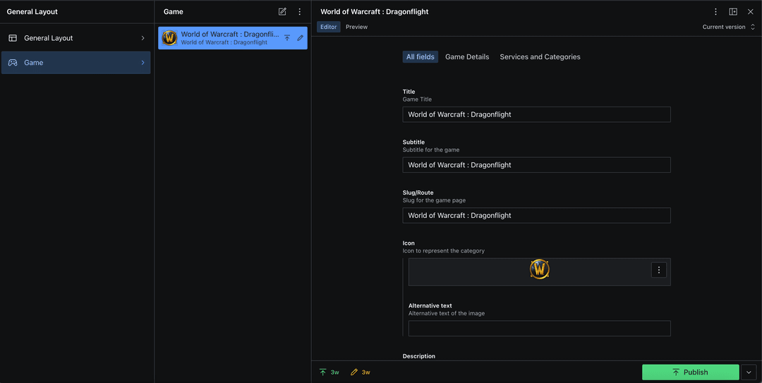Select the Game item in the sidebar
762x383 pixels.
(75, 63)
